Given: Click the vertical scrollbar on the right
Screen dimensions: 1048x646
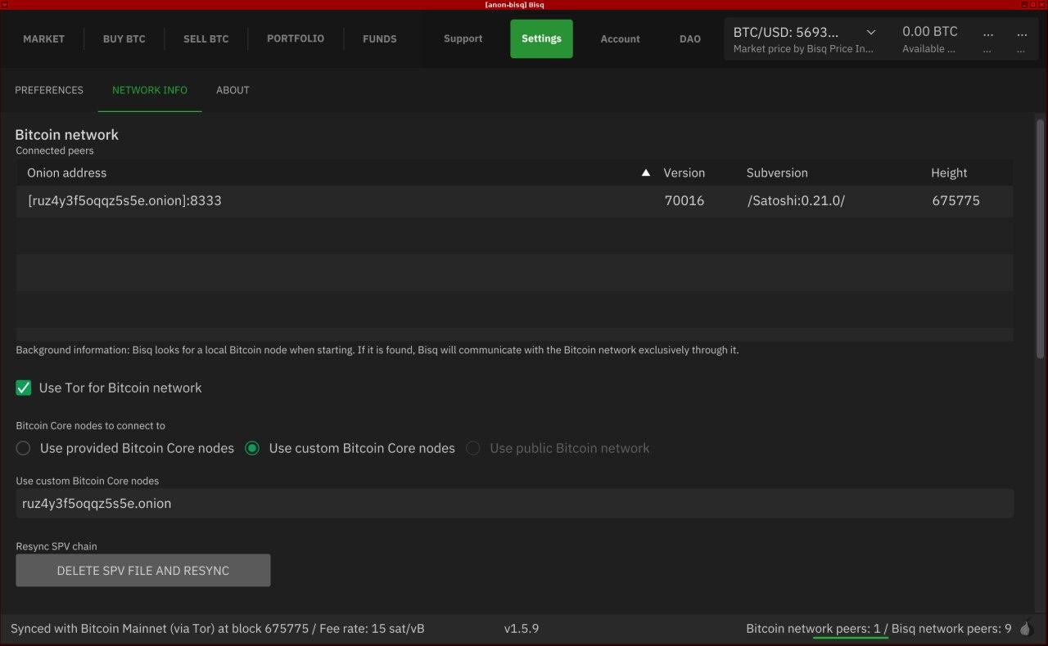Looking at the screenshot, I should (x=1041, y=239).
